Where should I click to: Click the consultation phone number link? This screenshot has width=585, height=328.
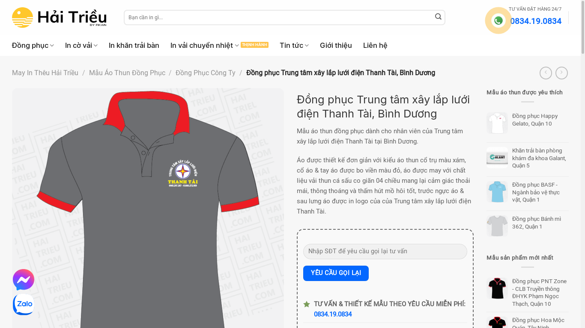333,314
